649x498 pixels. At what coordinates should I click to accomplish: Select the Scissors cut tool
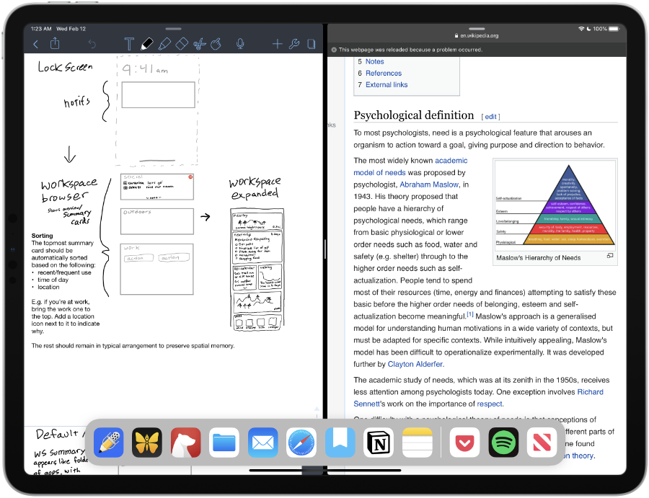tap(200, 44)
